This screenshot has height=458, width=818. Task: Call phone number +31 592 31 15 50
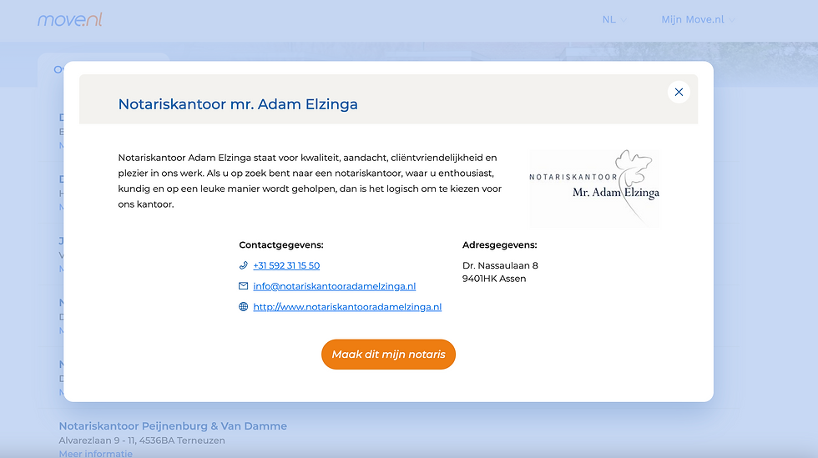pos(286,265)
